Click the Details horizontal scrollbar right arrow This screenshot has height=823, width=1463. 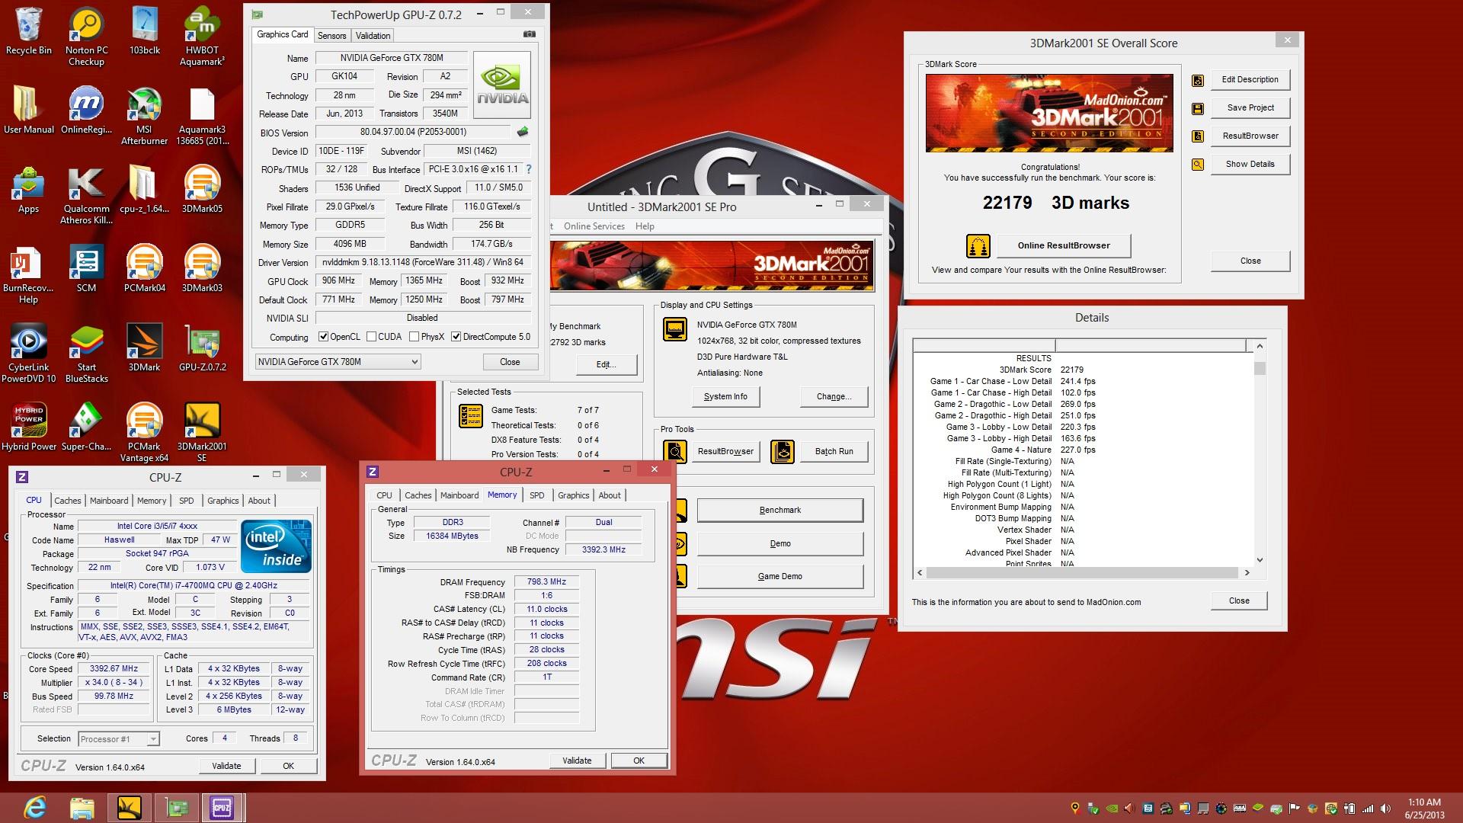tap(1247, 573)
